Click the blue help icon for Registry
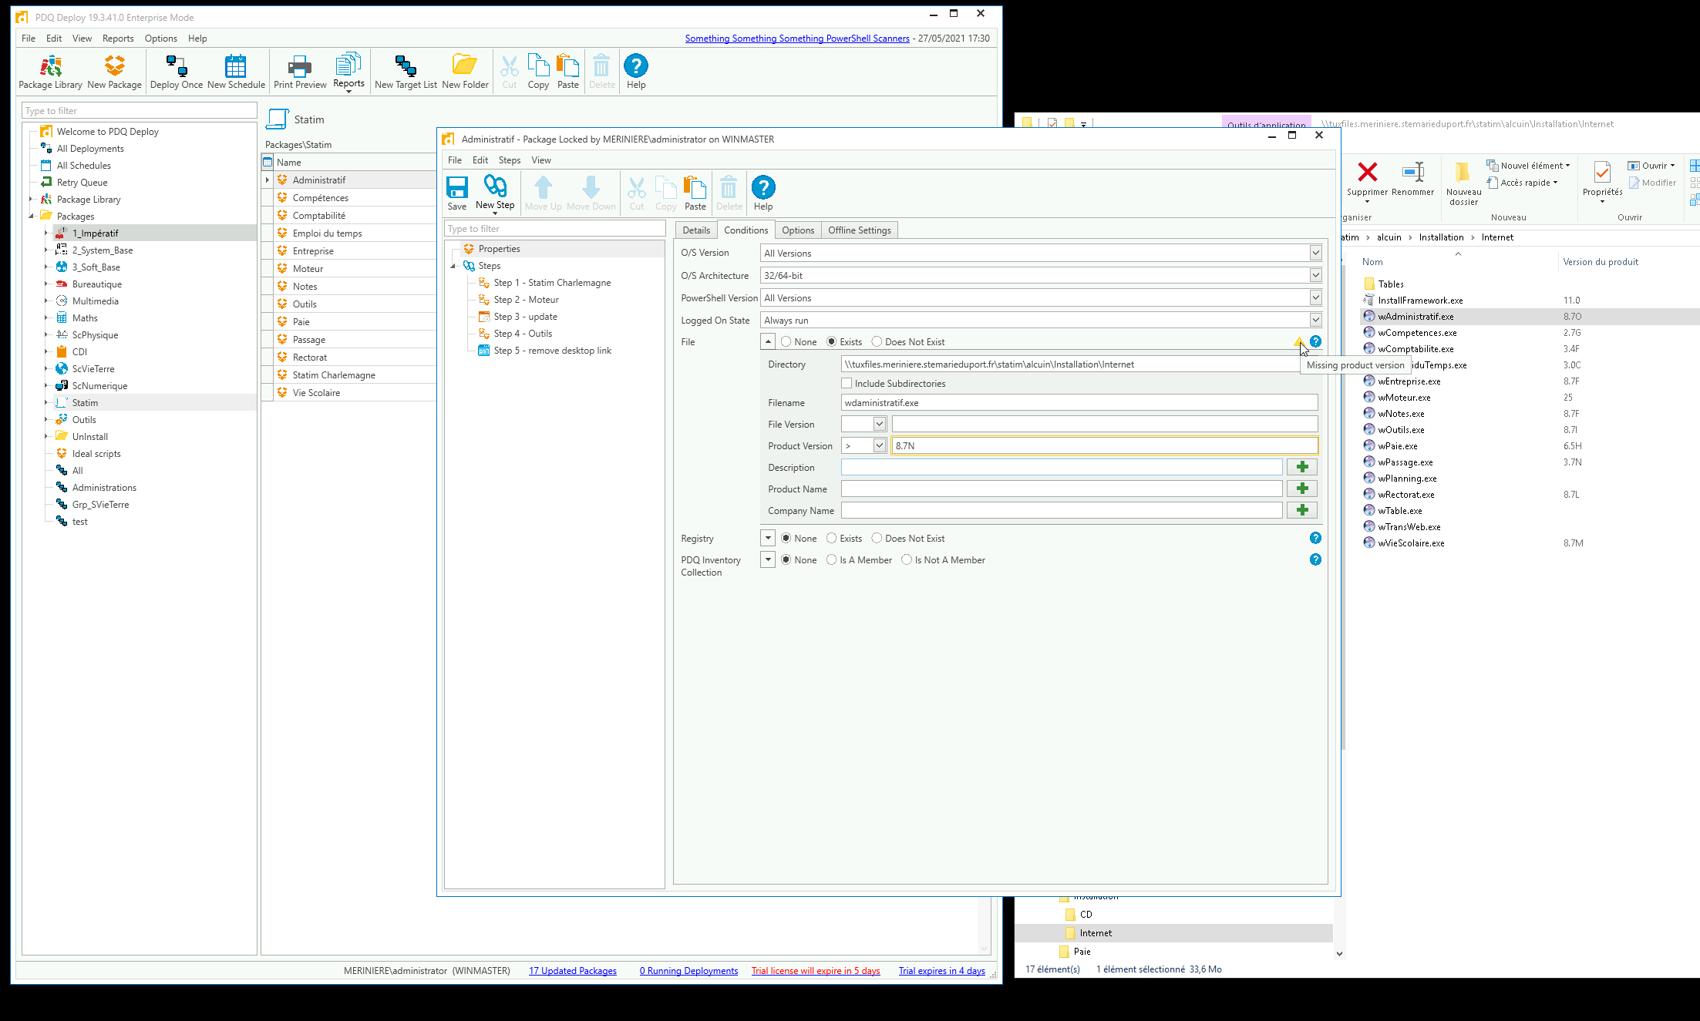Screen dimensions: 1700x1021 point(1315,538)
